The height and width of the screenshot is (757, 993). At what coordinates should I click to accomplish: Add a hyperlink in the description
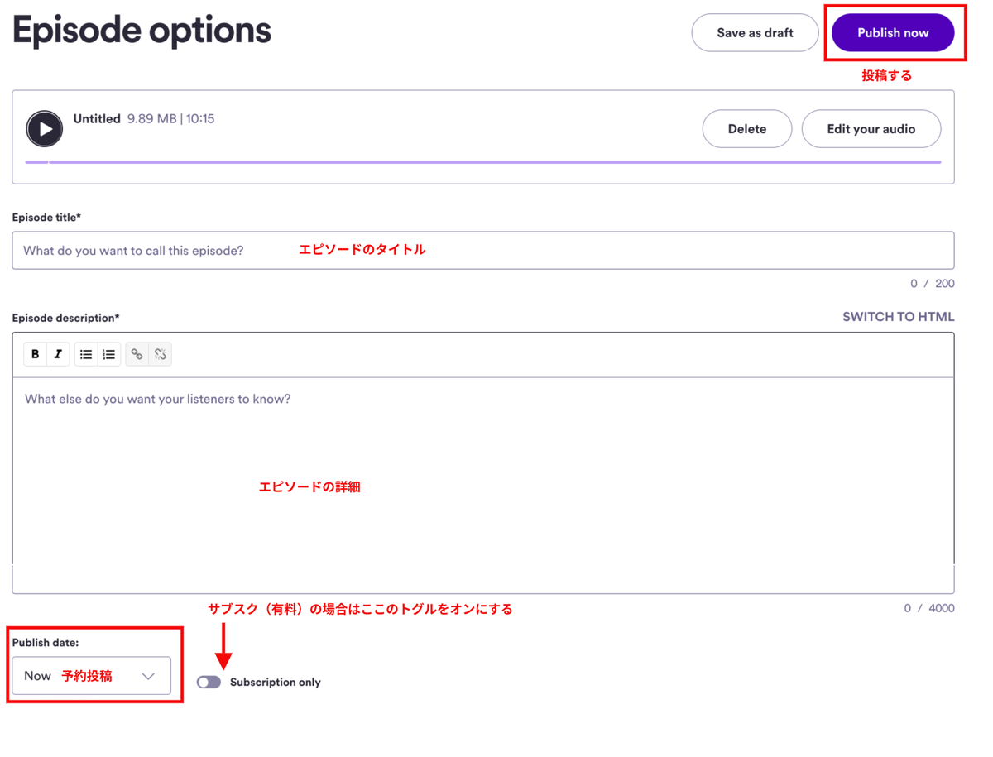click(137, 354)
